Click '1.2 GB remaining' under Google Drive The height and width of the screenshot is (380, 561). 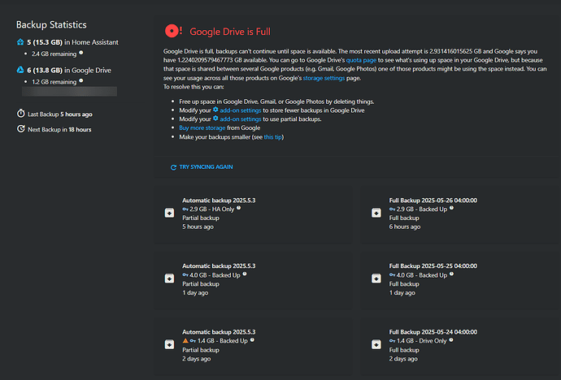click(54, 82)
